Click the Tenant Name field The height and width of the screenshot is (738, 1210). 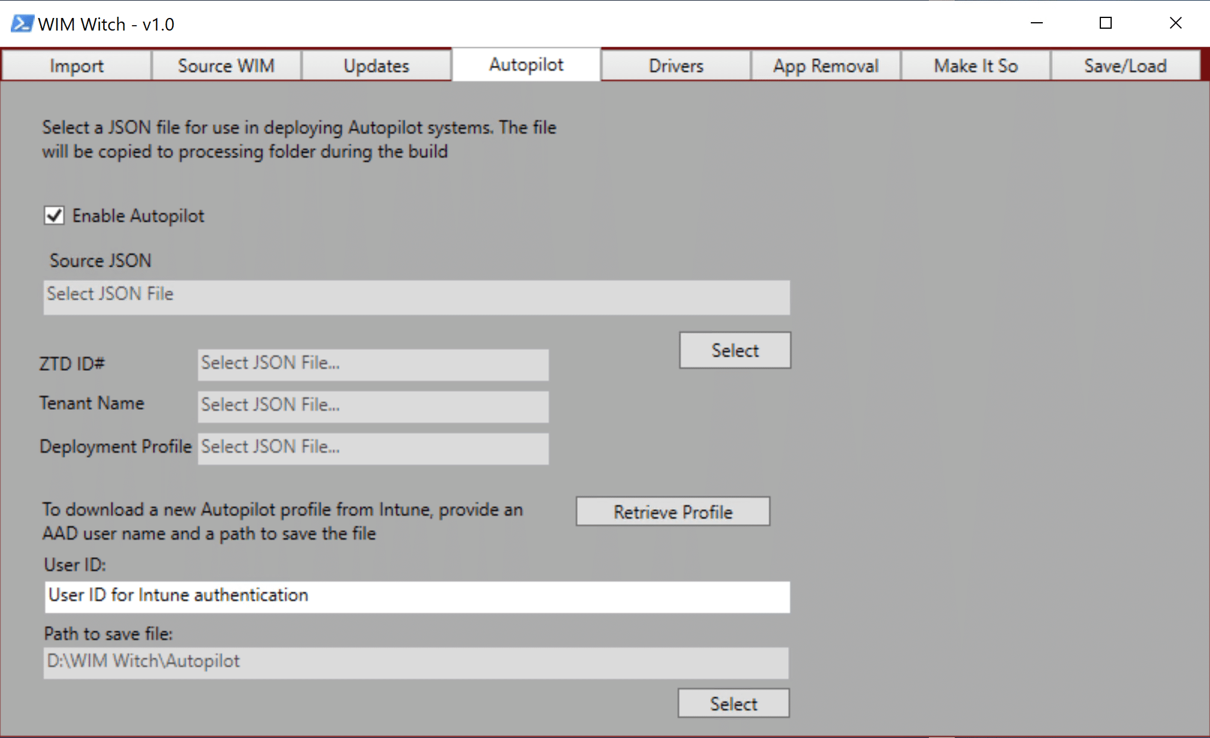tap(373, 406)
